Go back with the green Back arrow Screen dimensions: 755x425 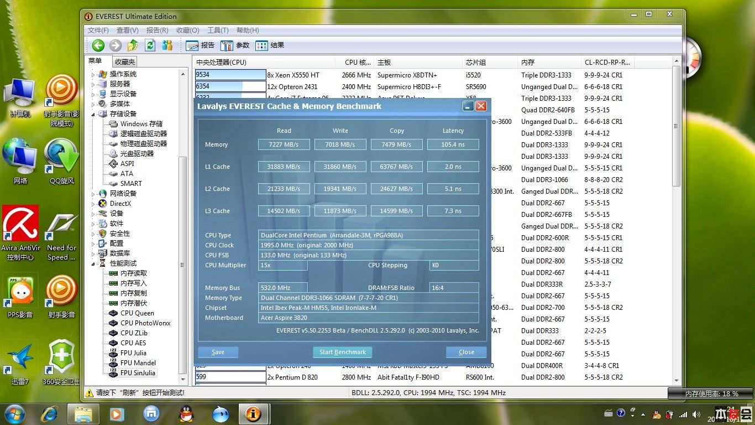click(98, 45)
